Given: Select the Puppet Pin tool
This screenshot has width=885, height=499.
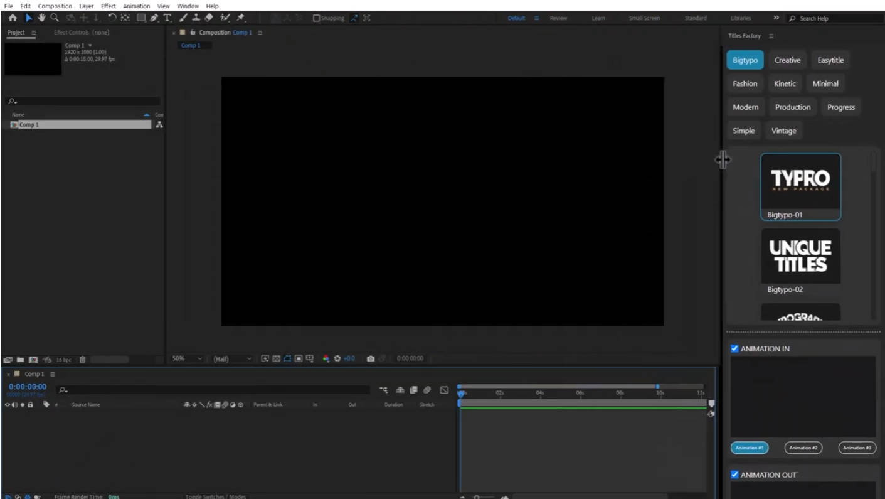Looking at the screenshot, I should 241,18.
